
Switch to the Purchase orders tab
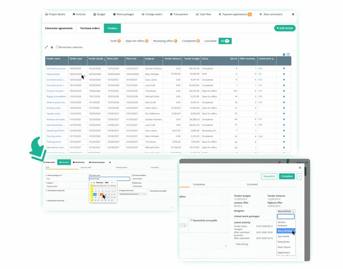coord(90,28)
